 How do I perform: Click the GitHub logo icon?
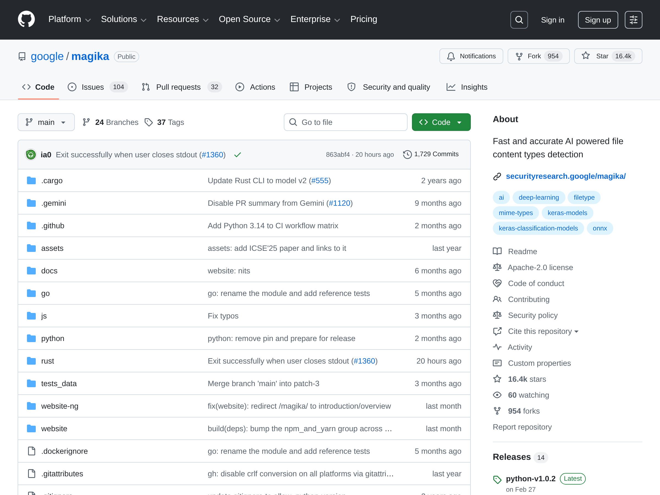tap(26, 20)
